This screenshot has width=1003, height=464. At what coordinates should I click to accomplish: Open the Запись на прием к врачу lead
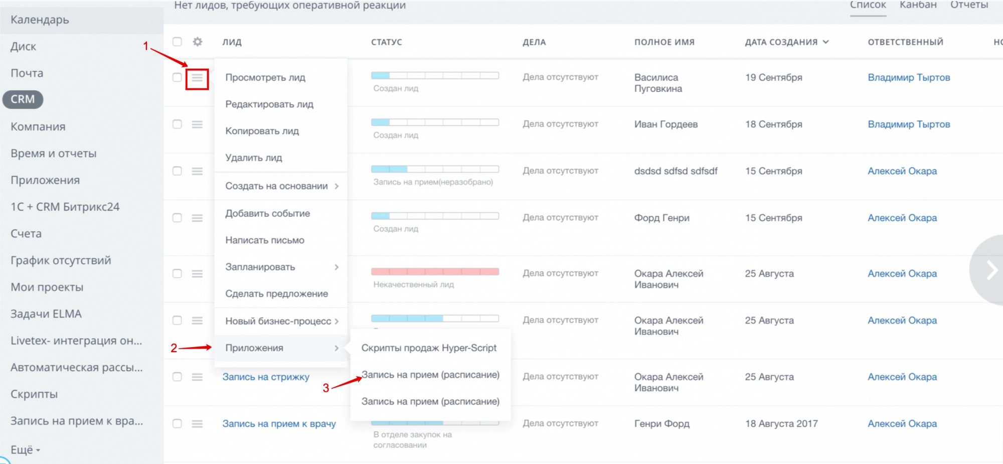click(279, 424)
